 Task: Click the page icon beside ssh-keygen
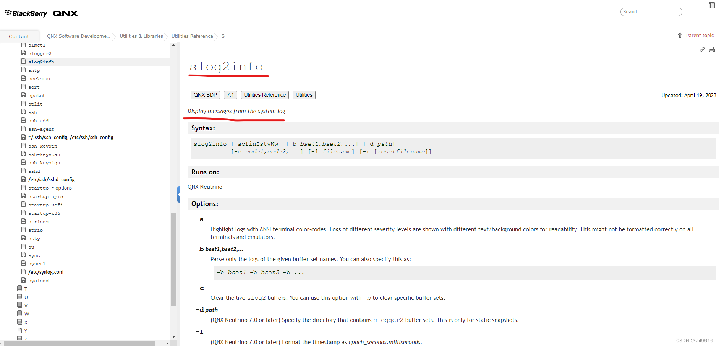(x=24, y=146)
